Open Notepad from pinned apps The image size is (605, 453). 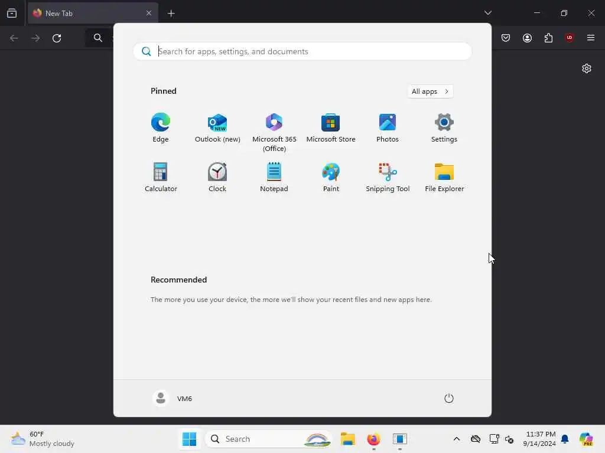click(274, 178)
